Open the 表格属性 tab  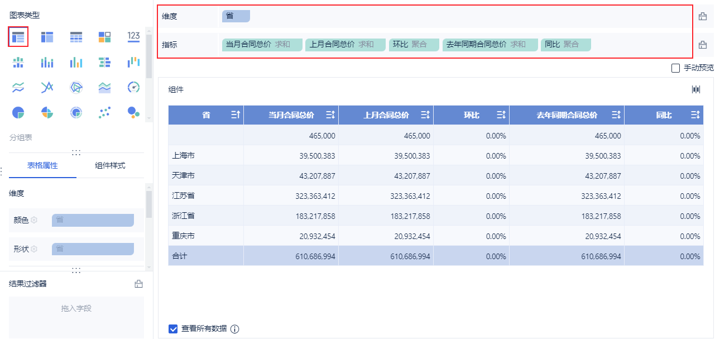point(42,165)
